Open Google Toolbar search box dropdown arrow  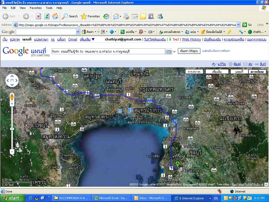(78, 32)
